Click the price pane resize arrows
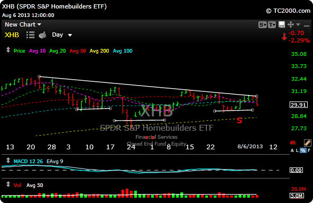This screenshot has width=313, height=203. 8,50
